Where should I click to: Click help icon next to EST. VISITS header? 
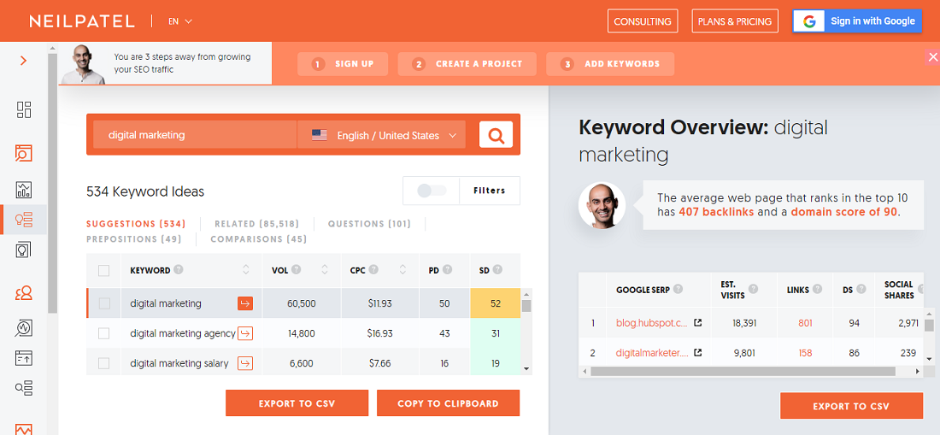click(753, 289)
